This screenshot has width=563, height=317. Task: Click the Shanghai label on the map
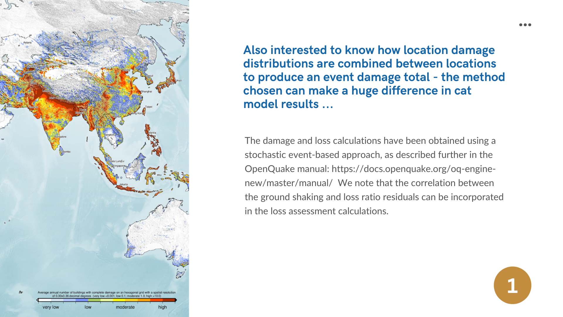[x=146, y=92]
